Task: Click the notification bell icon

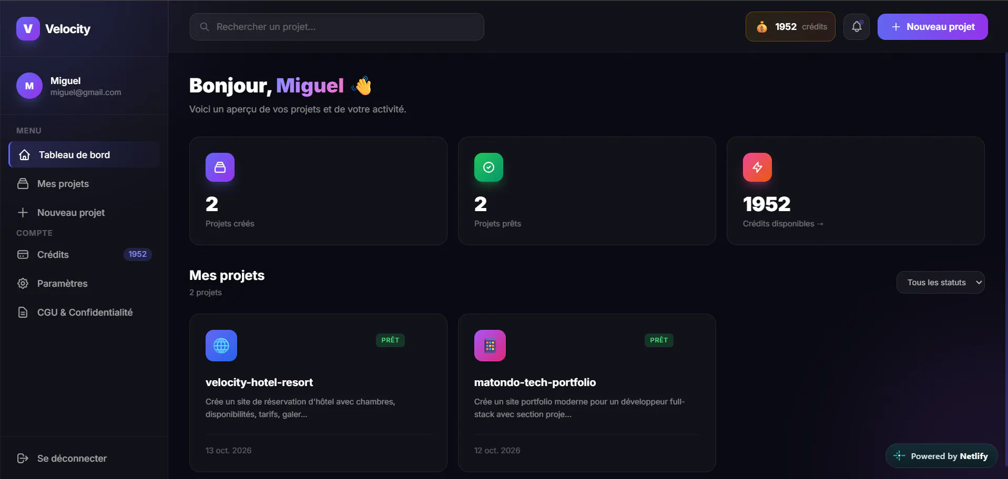Action: tap(857, 27)
